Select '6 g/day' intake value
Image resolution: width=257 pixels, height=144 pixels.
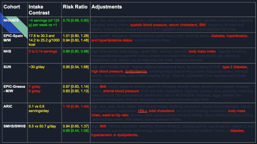tap(35, 91)
